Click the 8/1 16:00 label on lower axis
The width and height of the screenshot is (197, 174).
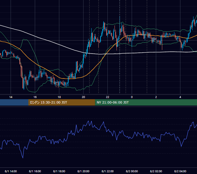point(35,171)
